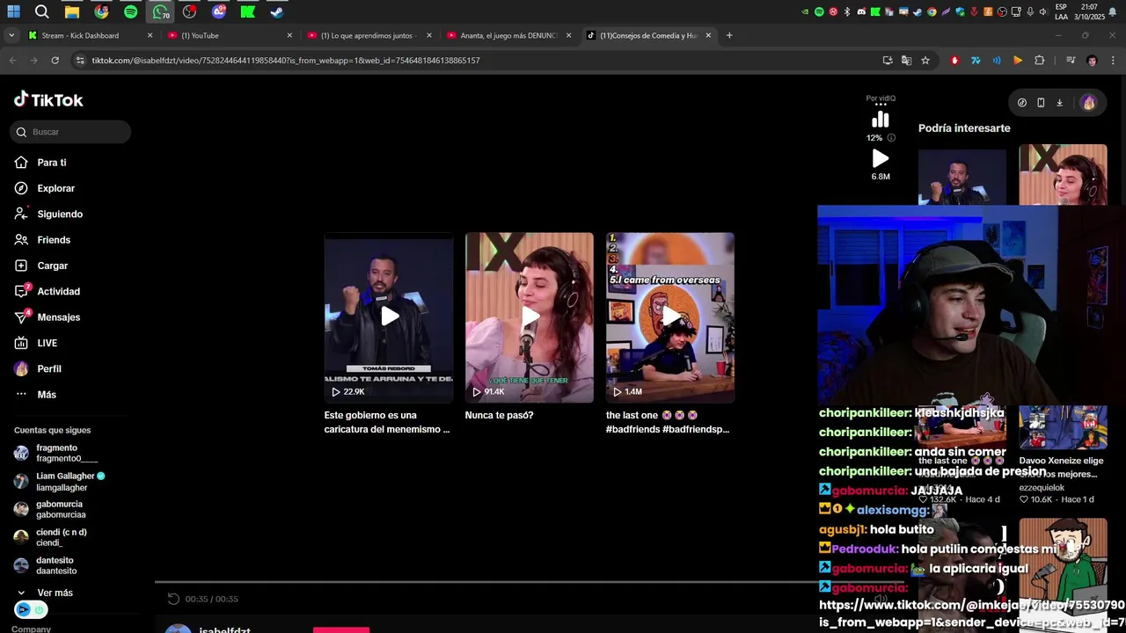Switch to Stream - Kick Dashboard tab

[x=80, y=36]
